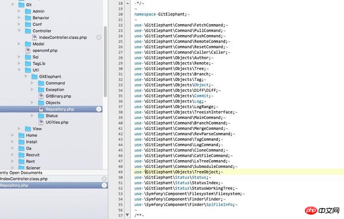Click the Model folder icon

(x=28, y=44)
